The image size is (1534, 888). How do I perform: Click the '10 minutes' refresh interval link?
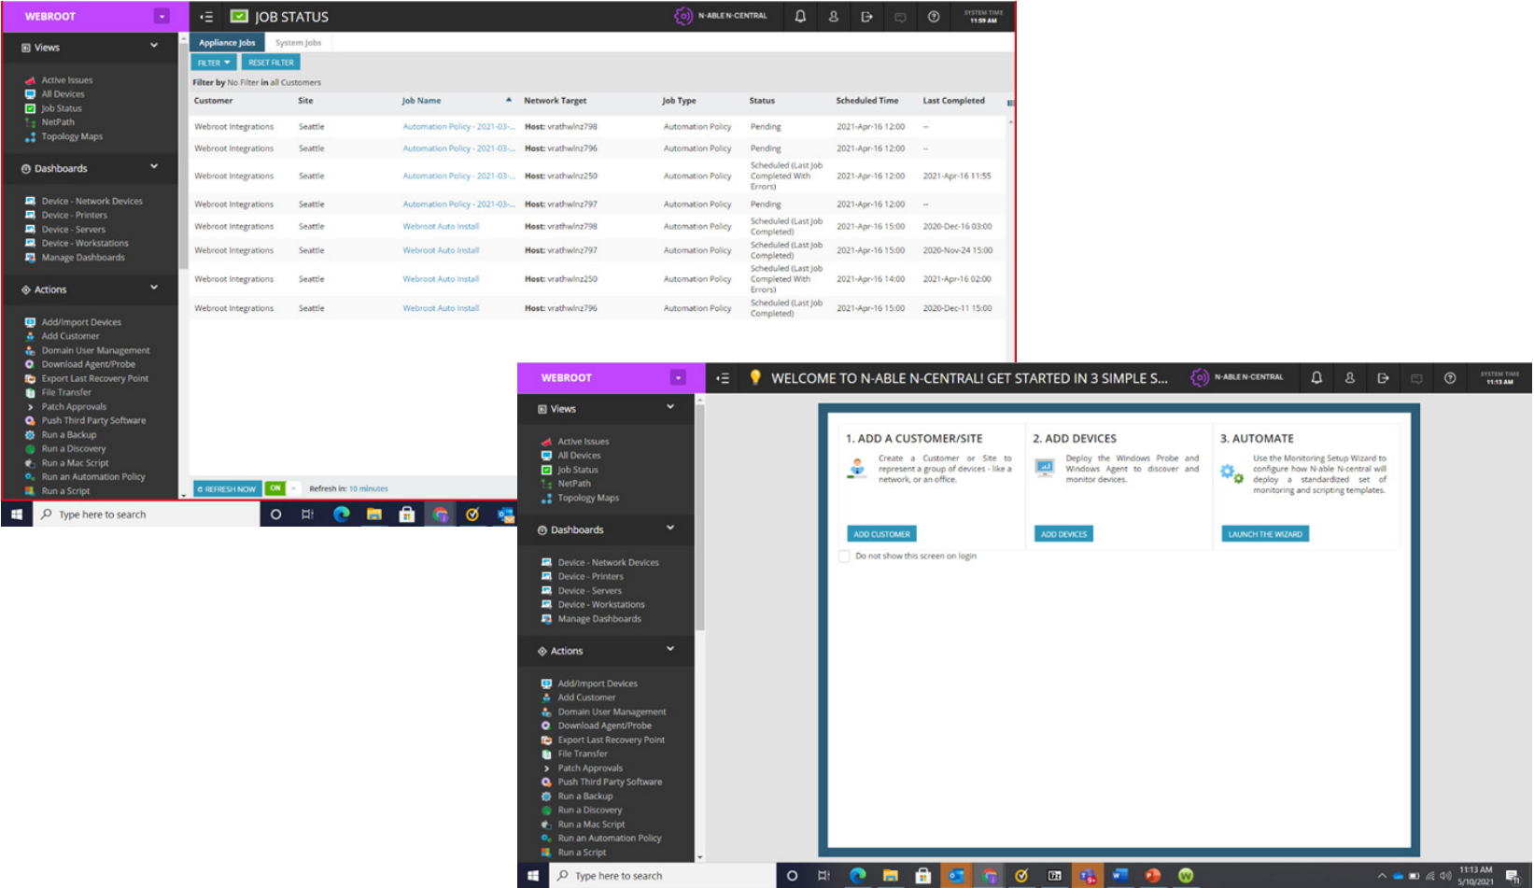click(369, 489)
